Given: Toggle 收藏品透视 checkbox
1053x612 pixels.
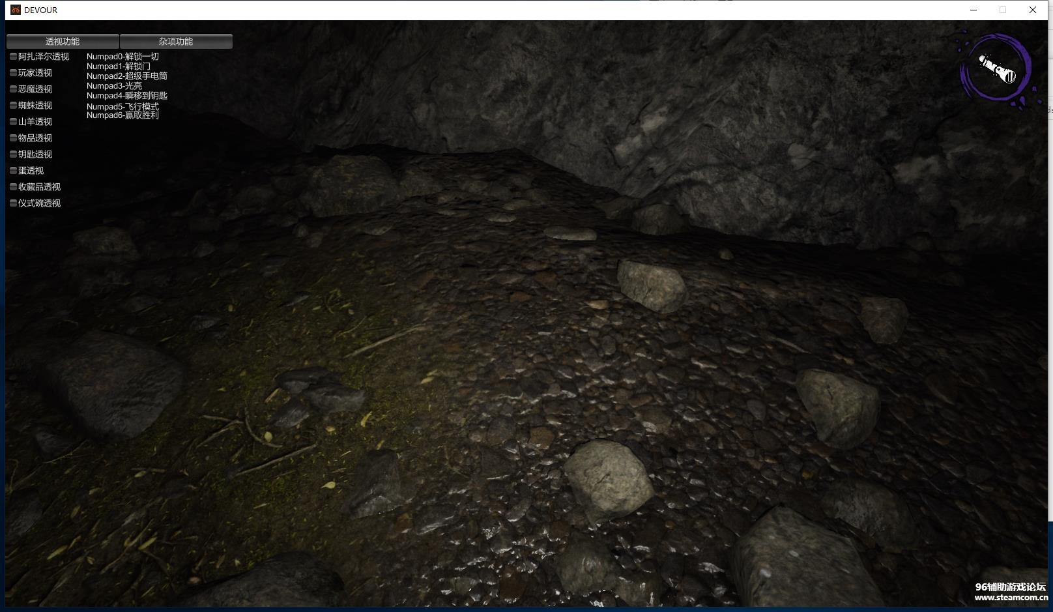Looking at the screenshot, I should [13, 187].
